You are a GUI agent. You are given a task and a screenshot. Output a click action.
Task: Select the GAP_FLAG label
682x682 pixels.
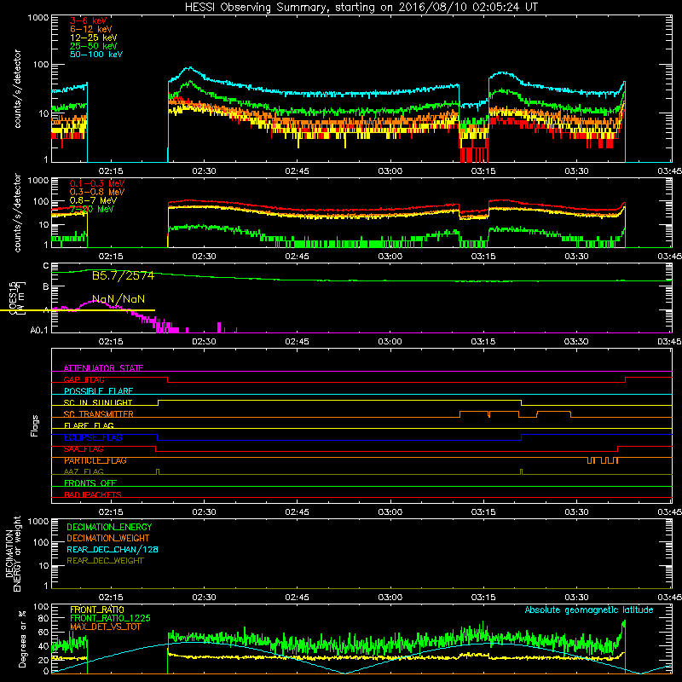(84, 379)
